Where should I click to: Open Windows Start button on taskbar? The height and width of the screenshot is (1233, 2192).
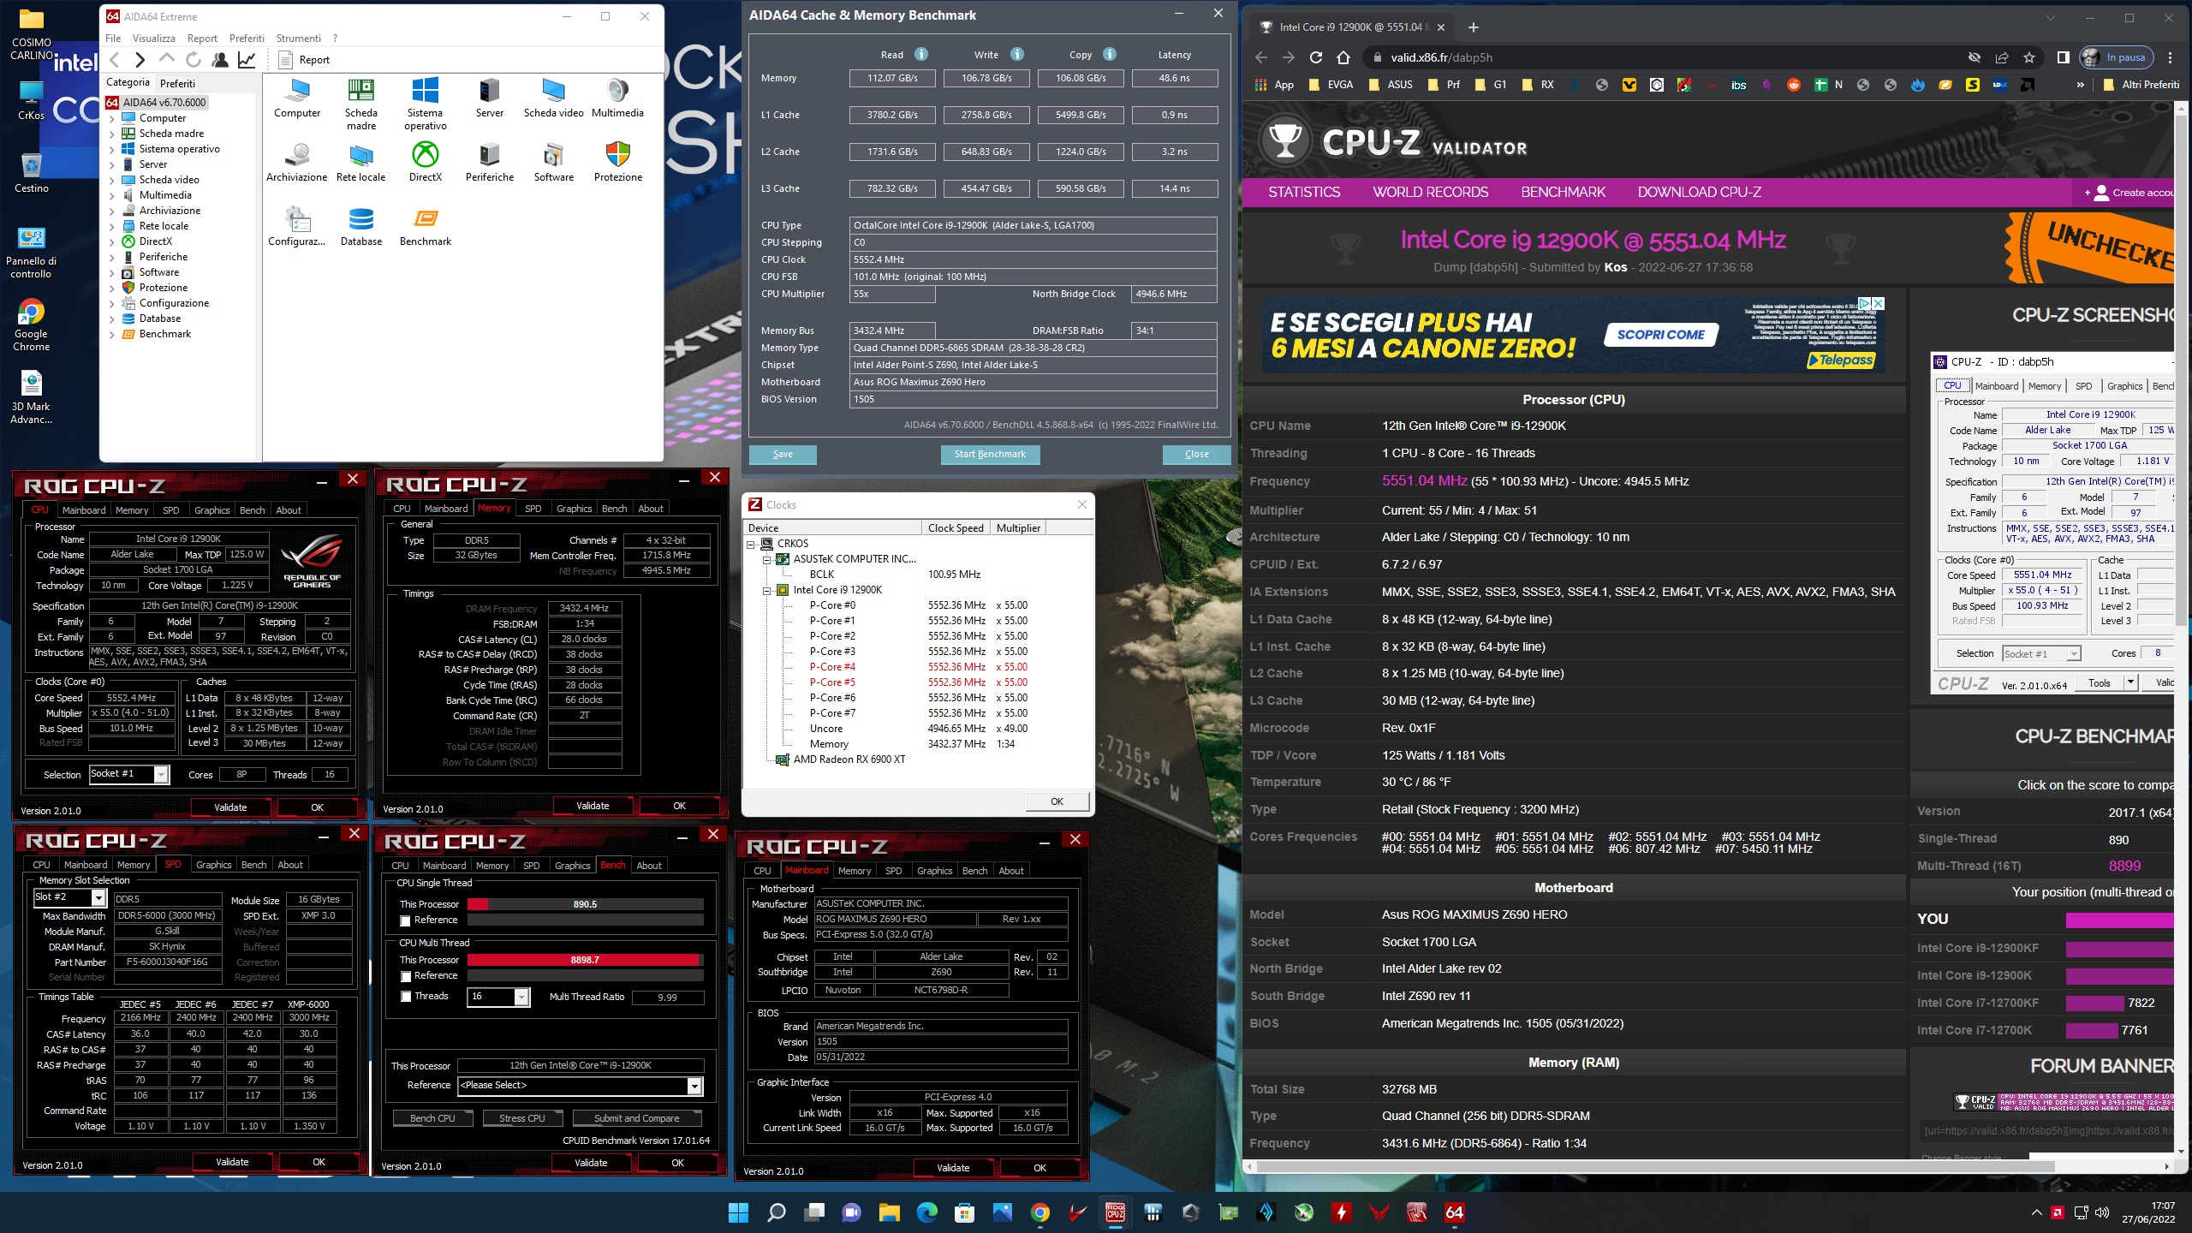(x=738, y=1212)
